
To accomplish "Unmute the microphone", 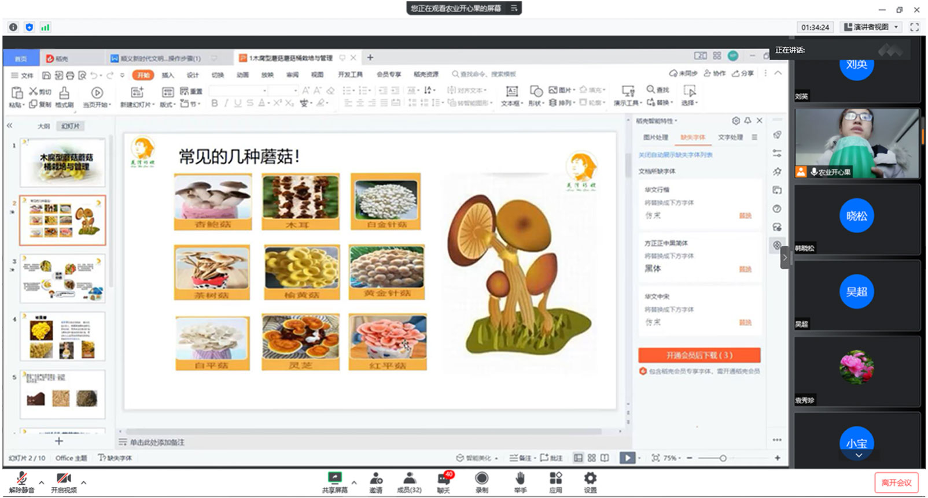I will coord(22,480).
